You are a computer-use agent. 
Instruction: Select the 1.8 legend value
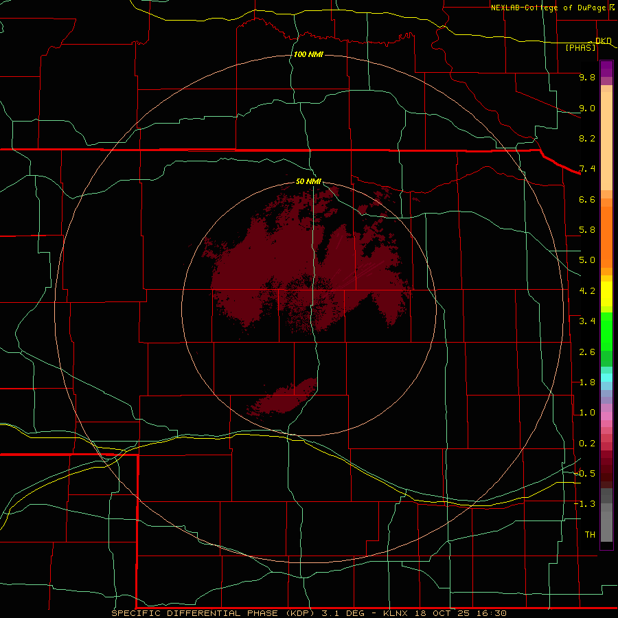(x=587, y=382)
